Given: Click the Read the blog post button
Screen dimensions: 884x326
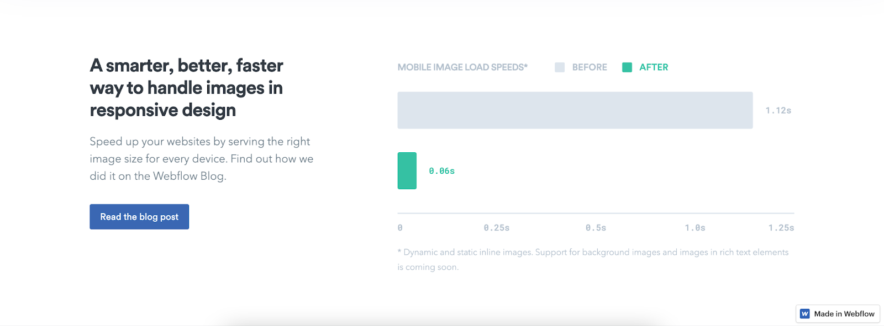Looking at the screenshot, I should coord(139,217).
